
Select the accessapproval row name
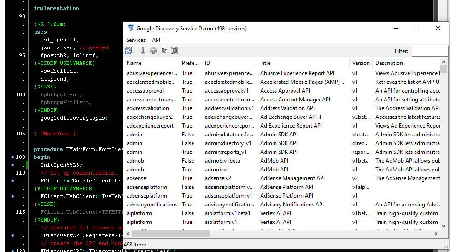145,91
